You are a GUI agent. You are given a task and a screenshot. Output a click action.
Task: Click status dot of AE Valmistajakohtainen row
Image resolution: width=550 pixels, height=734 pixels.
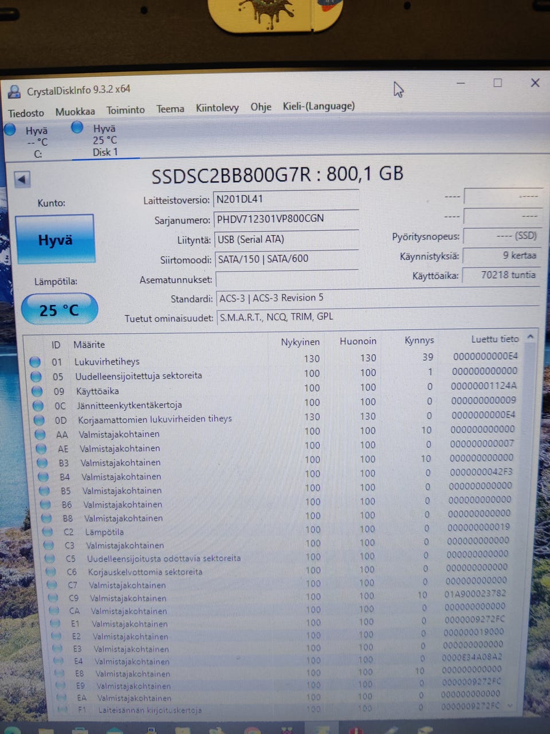[x=41, y=448]
